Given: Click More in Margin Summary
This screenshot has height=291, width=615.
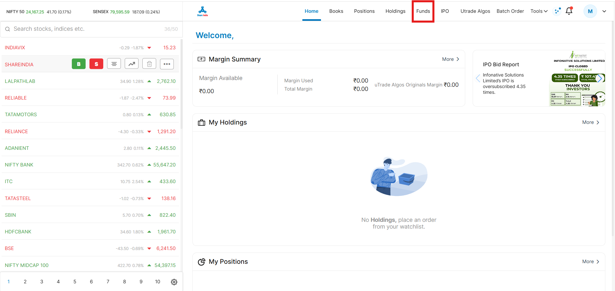Looking at the screenshot, I should (x=451, y=59).
